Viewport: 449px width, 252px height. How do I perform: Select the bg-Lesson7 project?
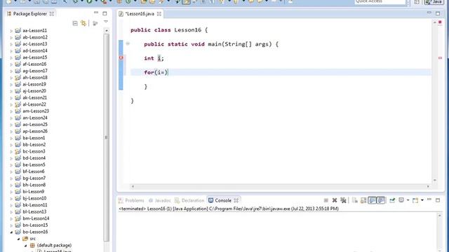click(34, 178)
